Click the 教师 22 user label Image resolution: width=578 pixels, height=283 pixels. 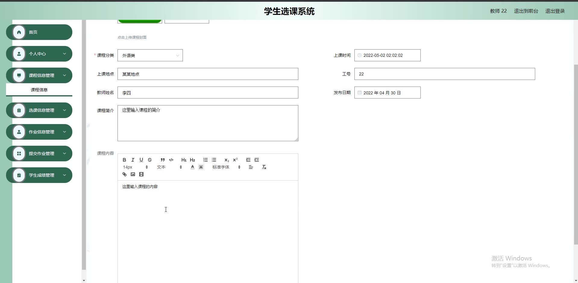(498, 11)
